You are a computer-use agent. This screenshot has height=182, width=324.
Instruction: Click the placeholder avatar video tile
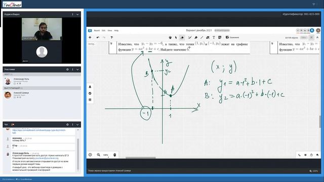click(x=42, y=52)
